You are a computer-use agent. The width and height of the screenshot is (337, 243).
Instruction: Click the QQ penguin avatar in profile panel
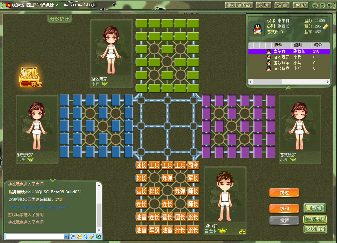[x=257, y=29]
